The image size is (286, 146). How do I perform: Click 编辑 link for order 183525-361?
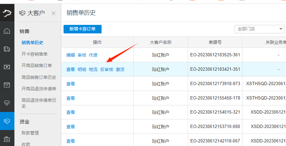pyautogui.click(x=70, y=55)
